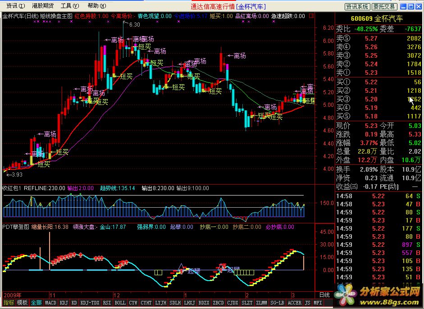
Task: Open the 港股期货 menu
Action: coord(43,6)
